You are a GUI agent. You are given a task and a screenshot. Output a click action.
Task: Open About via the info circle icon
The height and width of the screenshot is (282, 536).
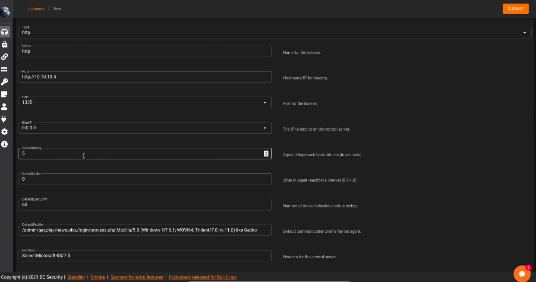[x=4, y=144]
